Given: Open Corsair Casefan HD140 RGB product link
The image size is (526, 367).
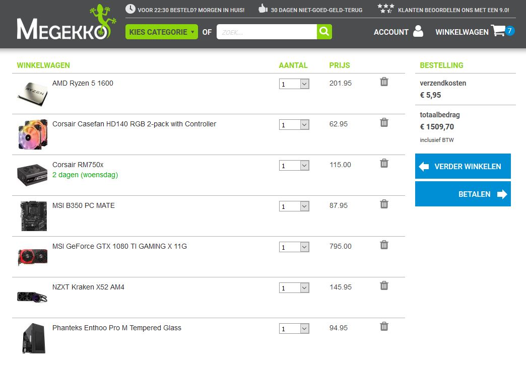Looking at the screenshot, I should pyautogui.click(x=134, y=124).
